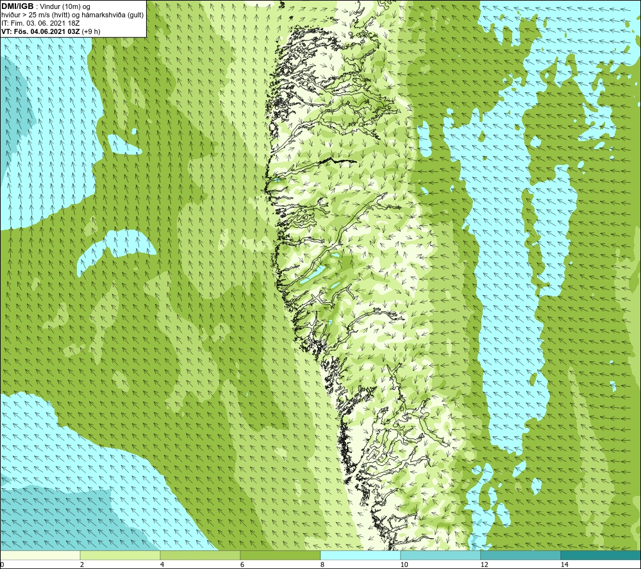This screenshot has height=569, width=641.
Task: Click the 'IT: Fim. 03. 06. 2021 18Z' line
Action: pos(40,23)
